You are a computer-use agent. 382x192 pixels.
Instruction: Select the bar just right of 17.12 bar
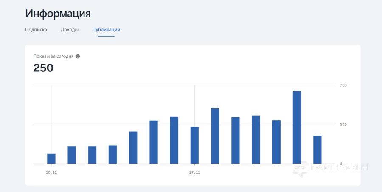click(x=215, y=136)
